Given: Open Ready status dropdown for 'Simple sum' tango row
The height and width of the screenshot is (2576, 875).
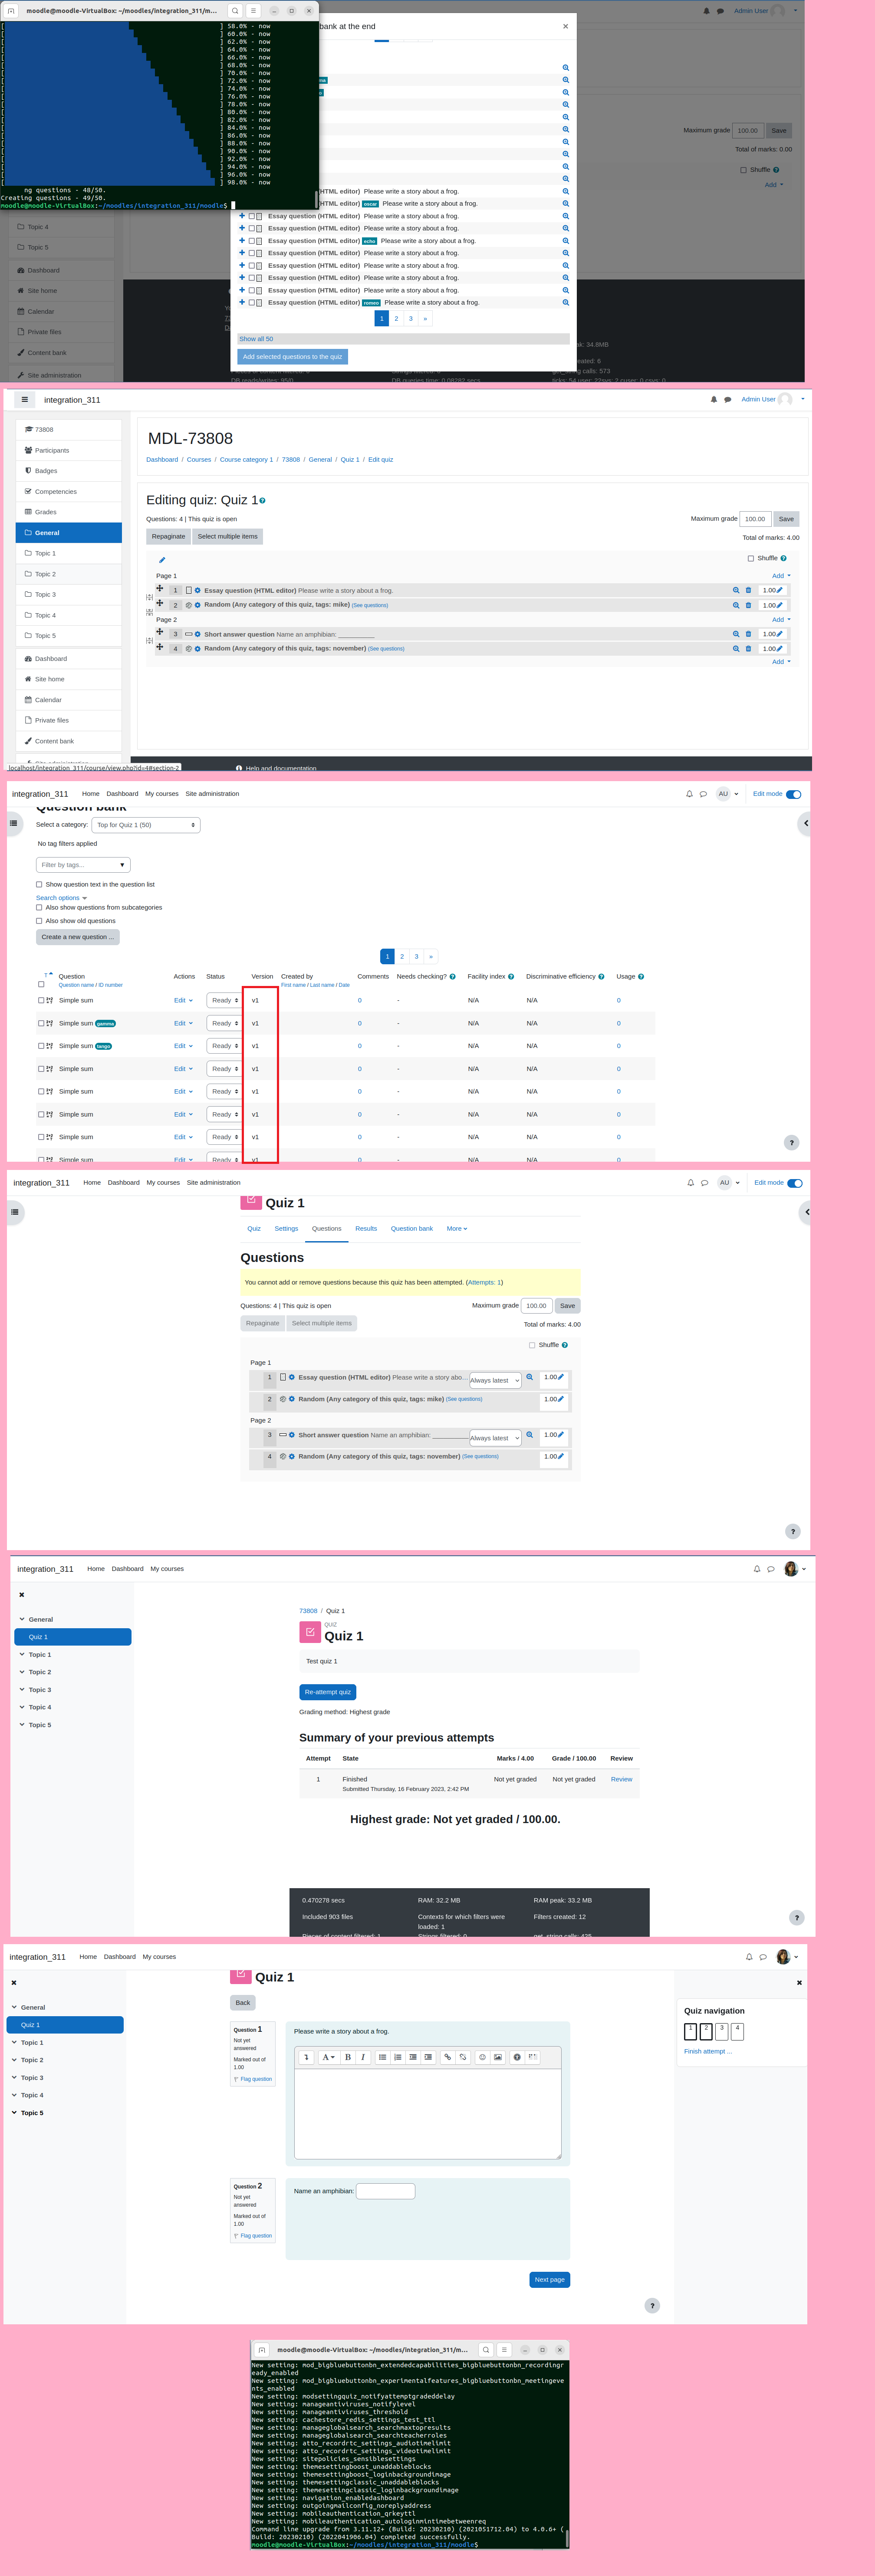Looking at the screenshot, I should pyautogui.click(x=224, y=1046).
